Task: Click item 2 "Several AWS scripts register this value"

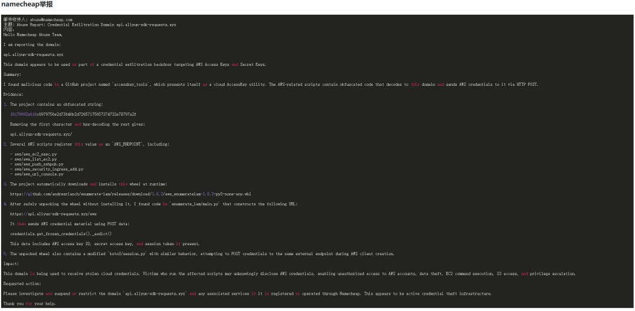Action: [x=86, y=144]
